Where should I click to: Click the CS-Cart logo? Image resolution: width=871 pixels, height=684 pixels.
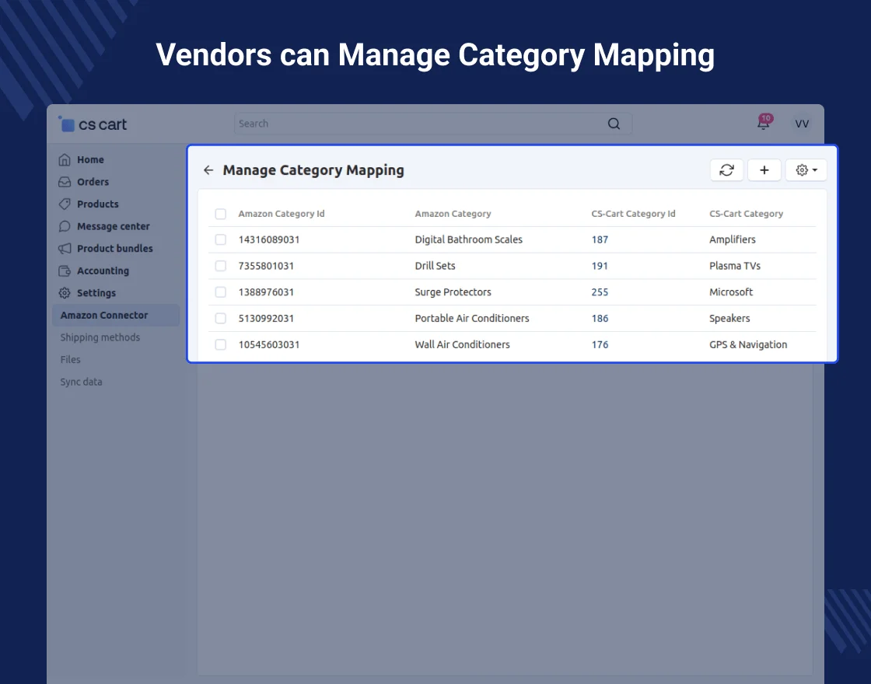[x=93, y=124]
